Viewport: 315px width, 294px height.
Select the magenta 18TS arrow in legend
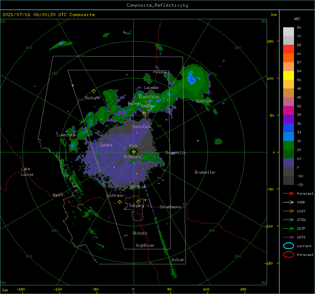click(288, 237)
